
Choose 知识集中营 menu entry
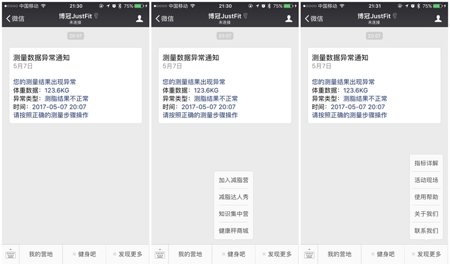pos(234,214)
